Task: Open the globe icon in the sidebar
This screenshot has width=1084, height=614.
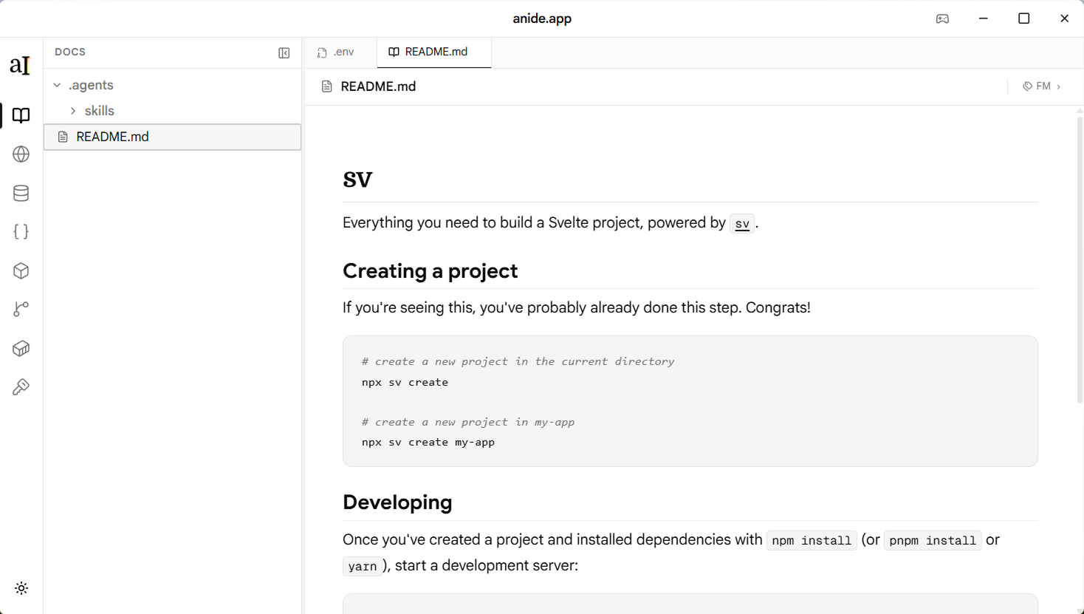Action: click(21, 154)
